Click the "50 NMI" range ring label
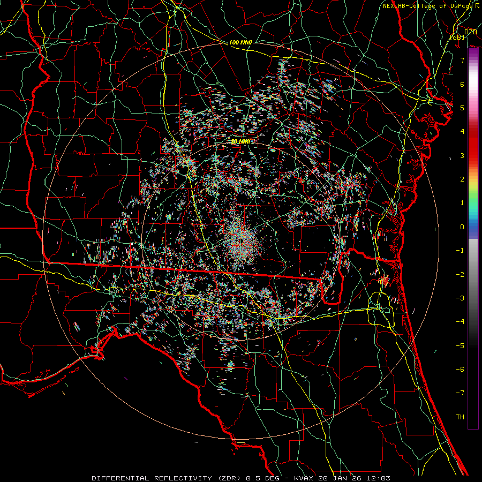This screenshot has height=482, width=482. point(240,141)
